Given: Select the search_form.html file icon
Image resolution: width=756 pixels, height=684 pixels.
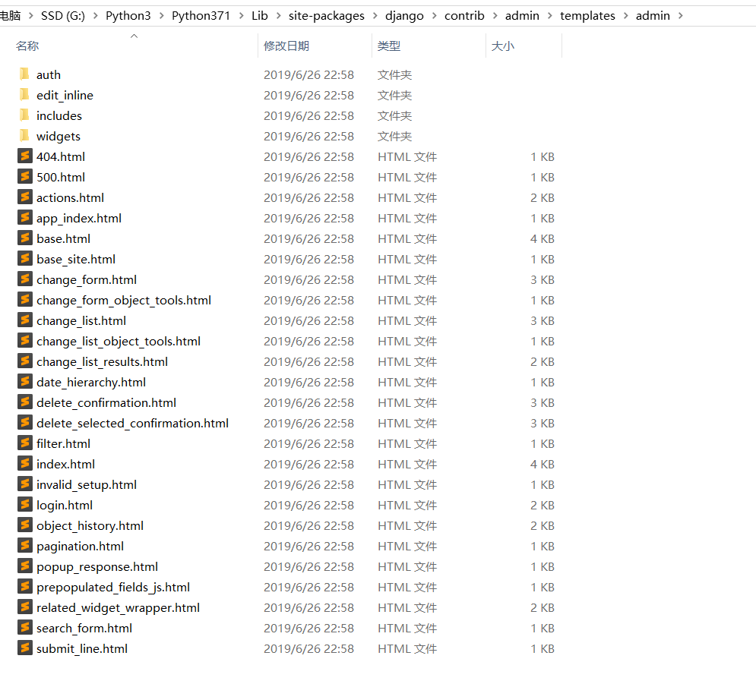Looking at the screenshot, I should click(25, 627).
